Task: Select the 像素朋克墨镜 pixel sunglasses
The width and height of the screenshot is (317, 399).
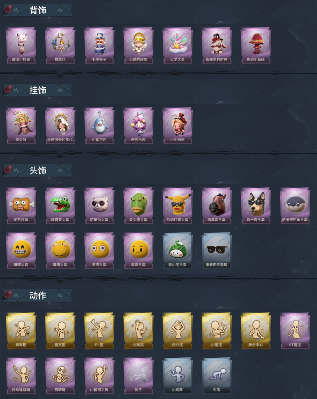Action: click(217, 251)
